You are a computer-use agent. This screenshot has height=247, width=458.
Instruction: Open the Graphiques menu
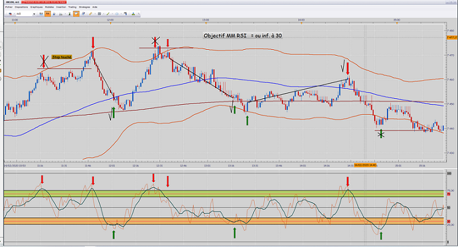click(x=36, y=7)
